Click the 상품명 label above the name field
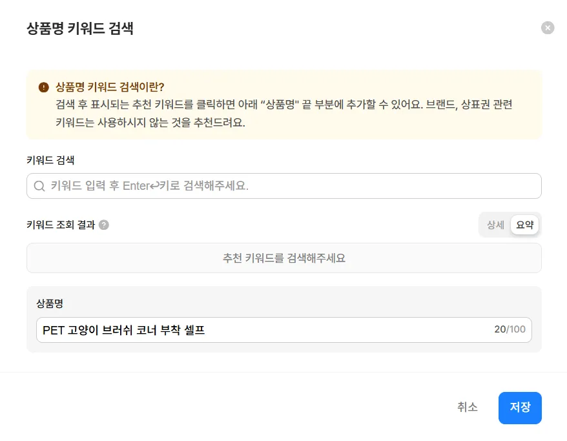 point(50,303)
